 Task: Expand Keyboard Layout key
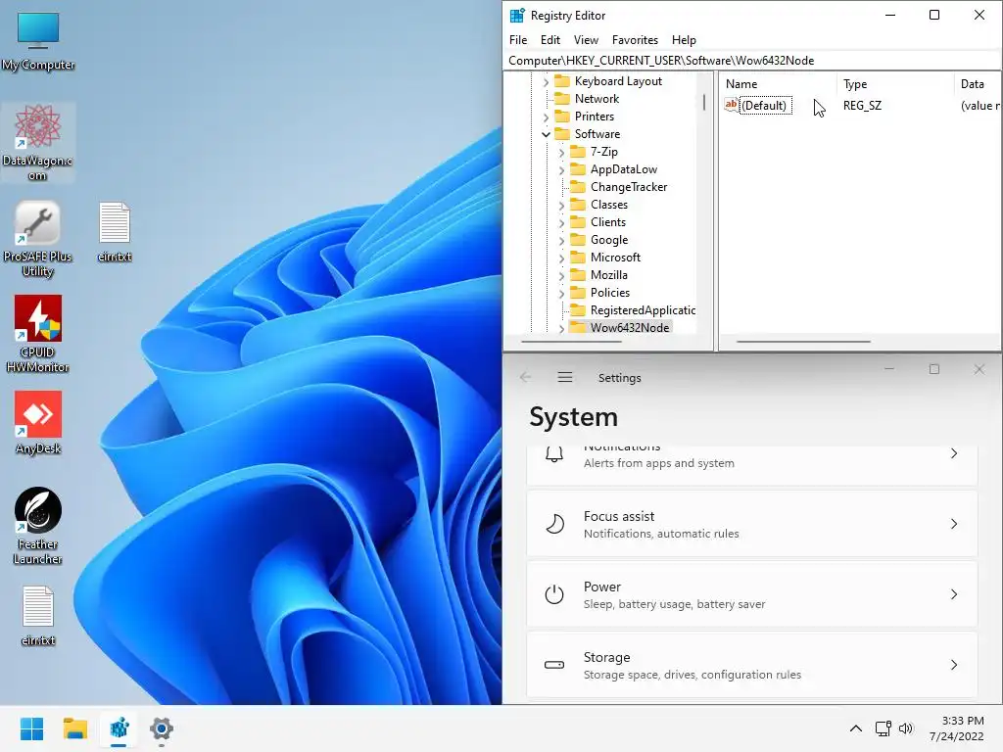point(546,82)
